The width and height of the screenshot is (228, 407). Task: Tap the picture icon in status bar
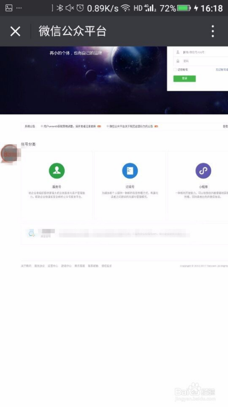click(x=9, y=8)
